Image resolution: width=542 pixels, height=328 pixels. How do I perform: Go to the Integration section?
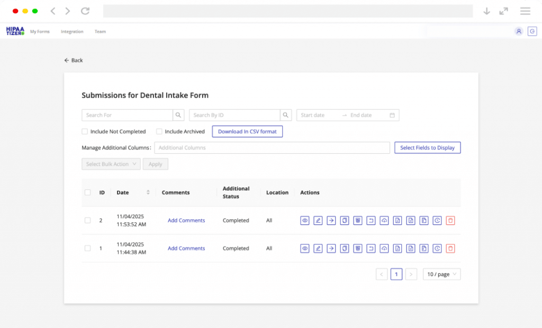[72, 32]
